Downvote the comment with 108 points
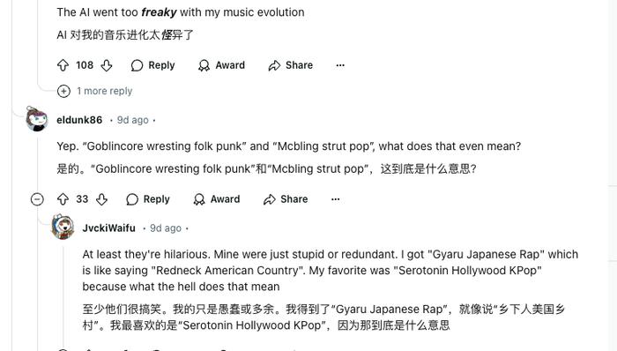The image size is (617, 351). click(x=107, y=65)
